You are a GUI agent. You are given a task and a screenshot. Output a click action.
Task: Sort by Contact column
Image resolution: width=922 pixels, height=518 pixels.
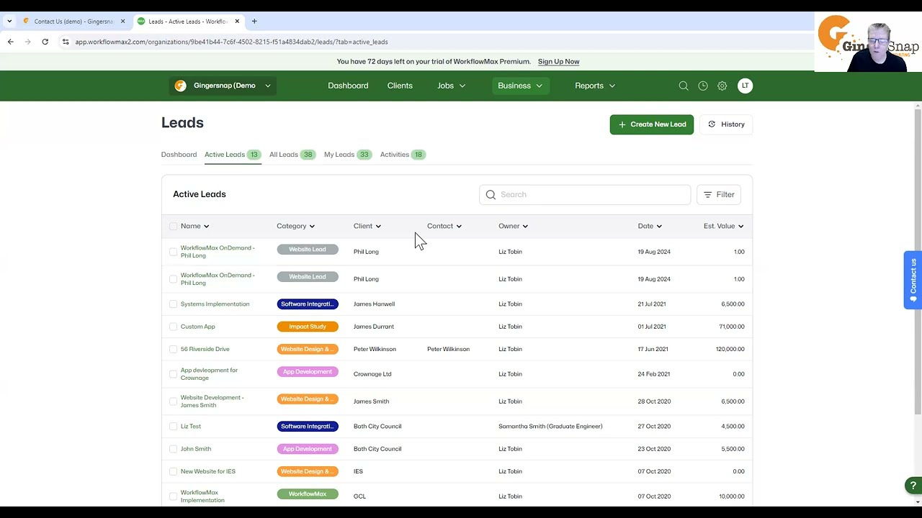(444, 226)
